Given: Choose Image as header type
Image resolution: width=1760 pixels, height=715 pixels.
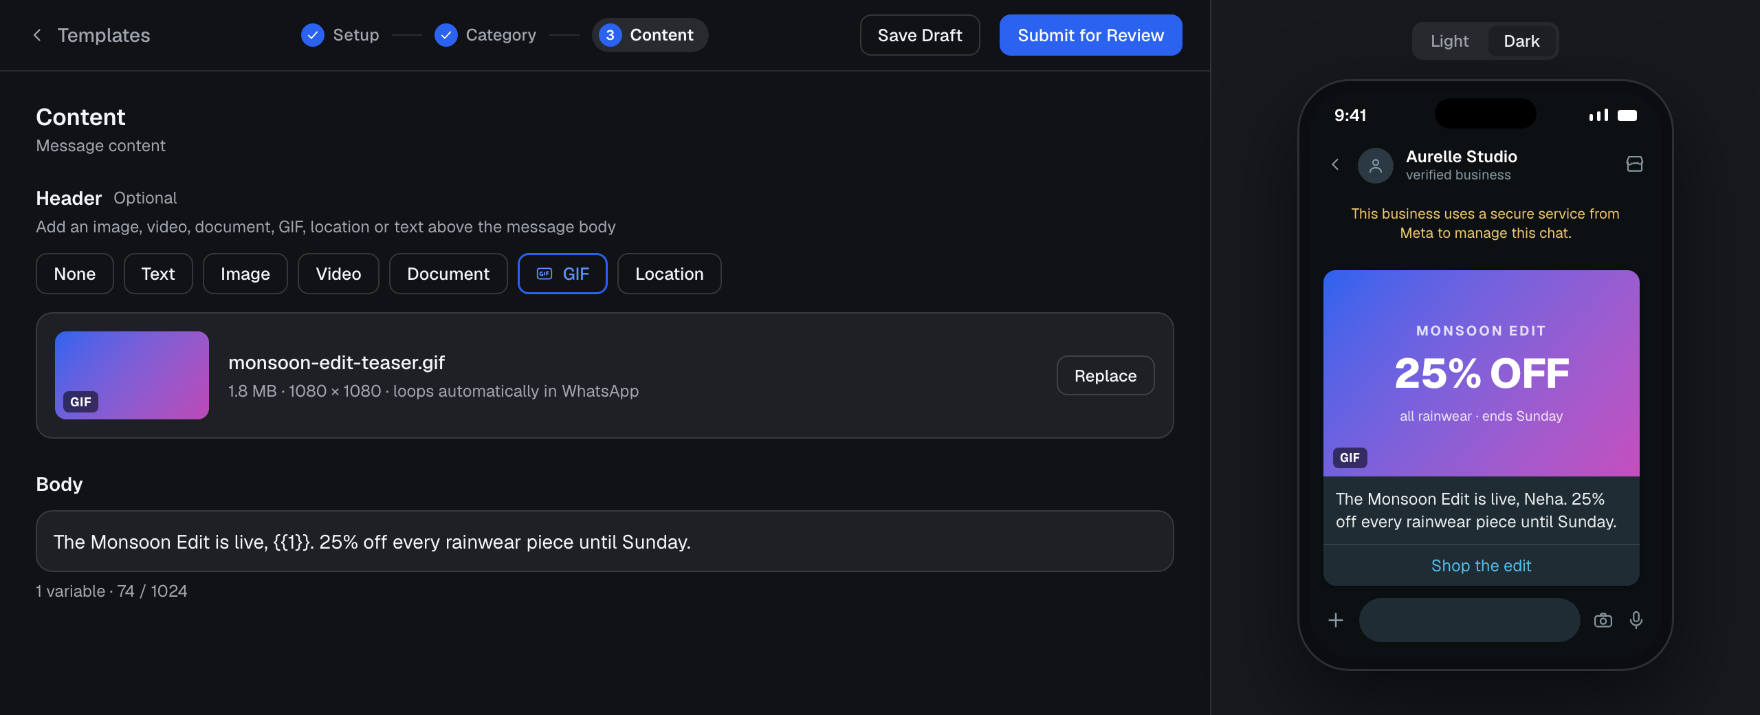Looking at the screenshot, I should click(x=245, y=274).
